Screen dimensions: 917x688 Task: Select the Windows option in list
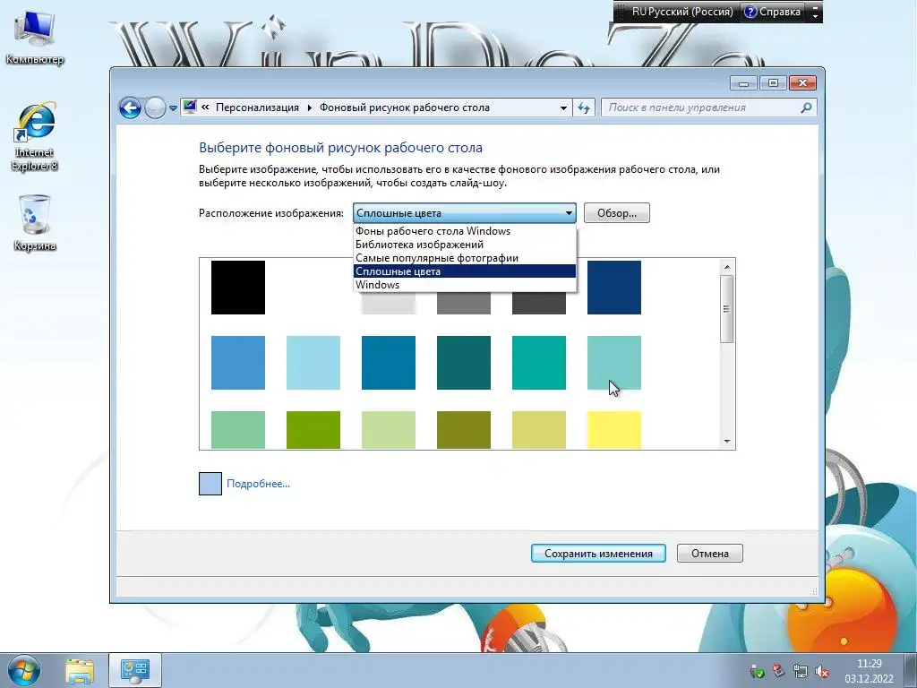pyautogui.click(x=465, y=285)
